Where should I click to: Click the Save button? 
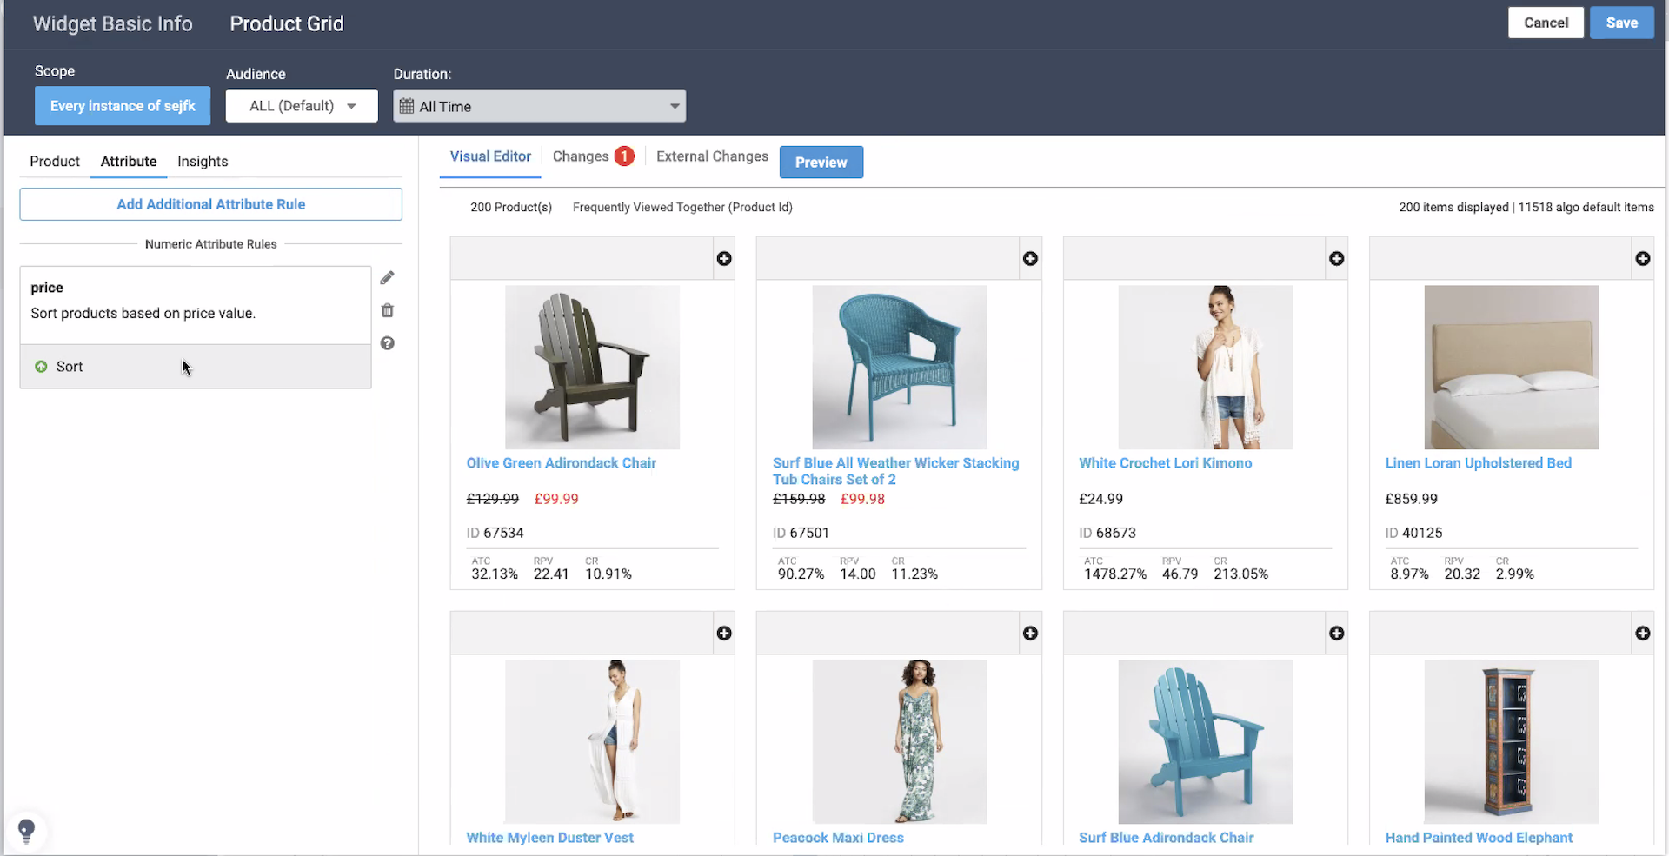1622,23
